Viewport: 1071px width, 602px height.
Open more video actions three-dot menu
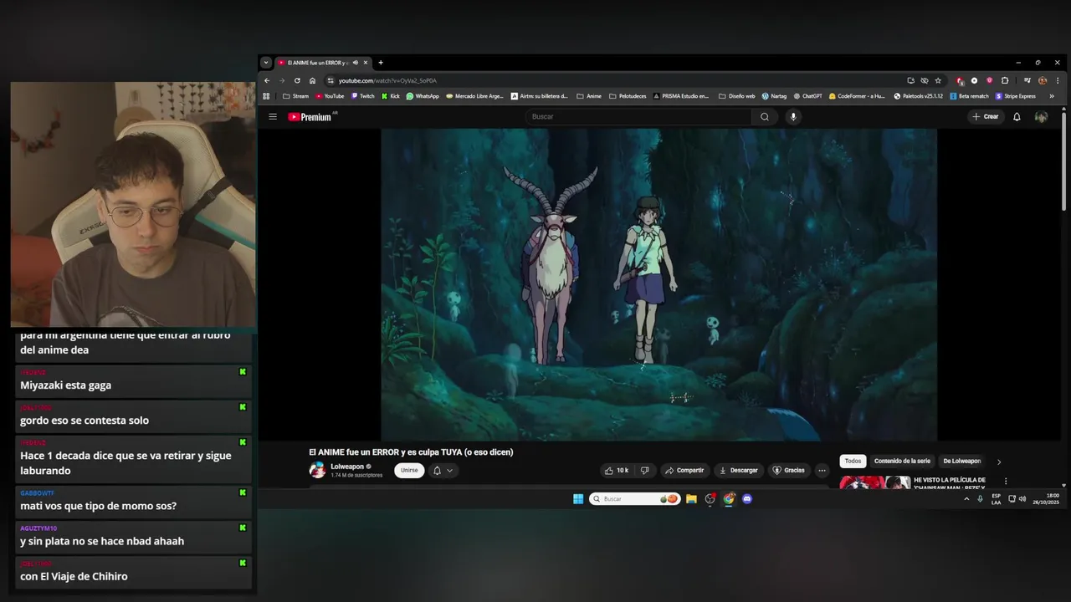click(x=822, y=471)
